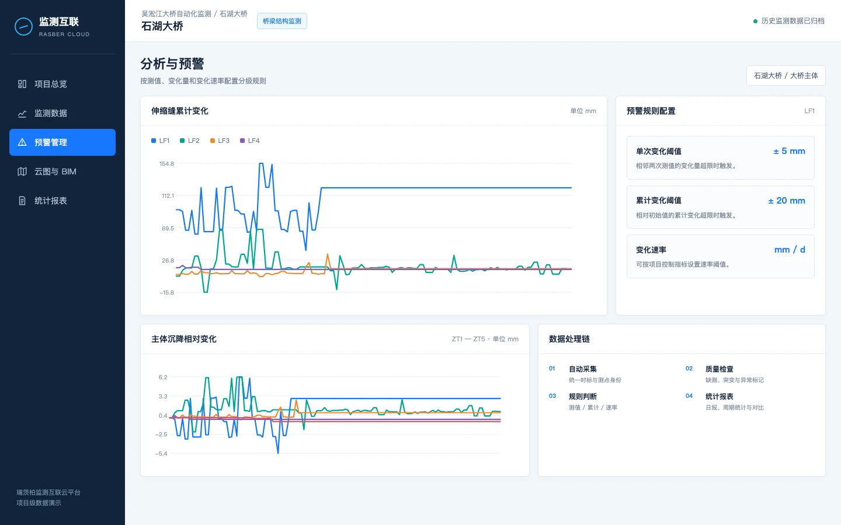Viewport: 841px width, 525px height.
Task: Click 单位 mm label on joint chart
Action: point(583,111)
